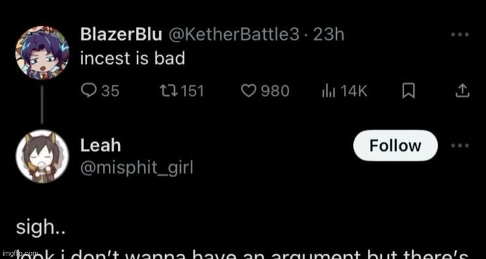
Task: Follow the Leah account
Action: pos(396,145)
